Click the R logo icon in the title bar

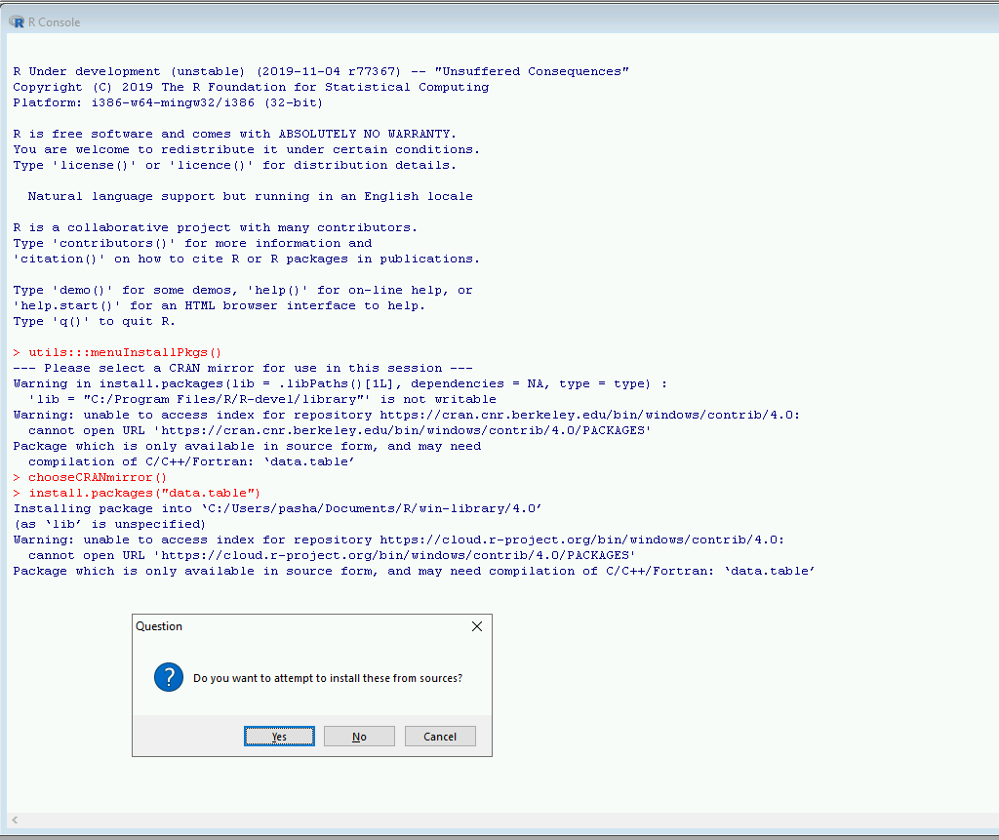[x=17, y=21]
